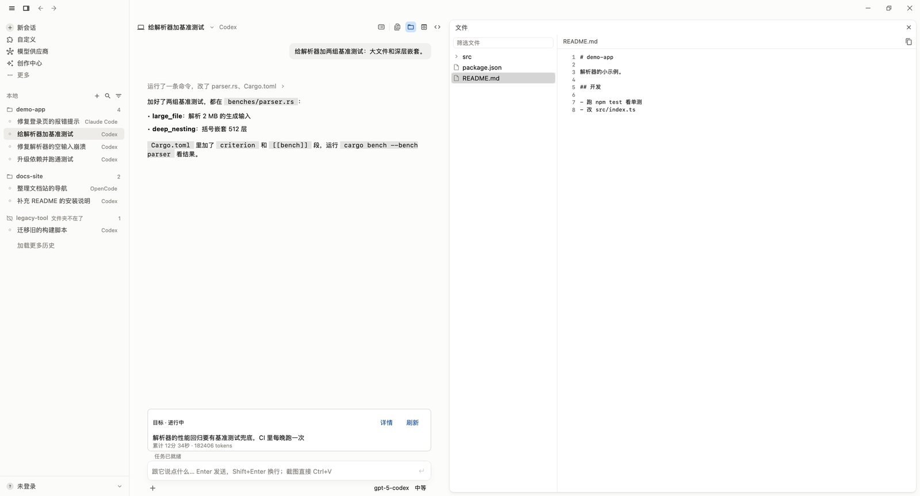Image resolution: width=920 pixels, height=496 pixels.
Task: Focus the 筛选文件 filter field
Action: coord(503,43)
